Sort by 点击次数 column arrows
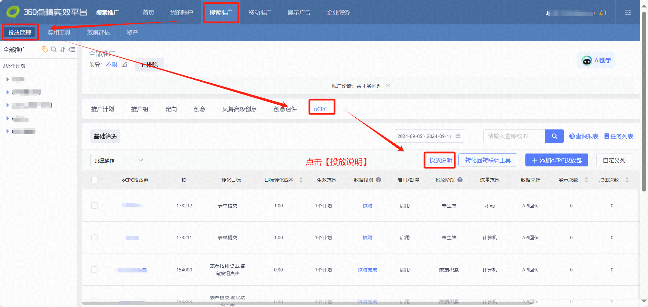The image size is (648, 307). coord(627,180)
